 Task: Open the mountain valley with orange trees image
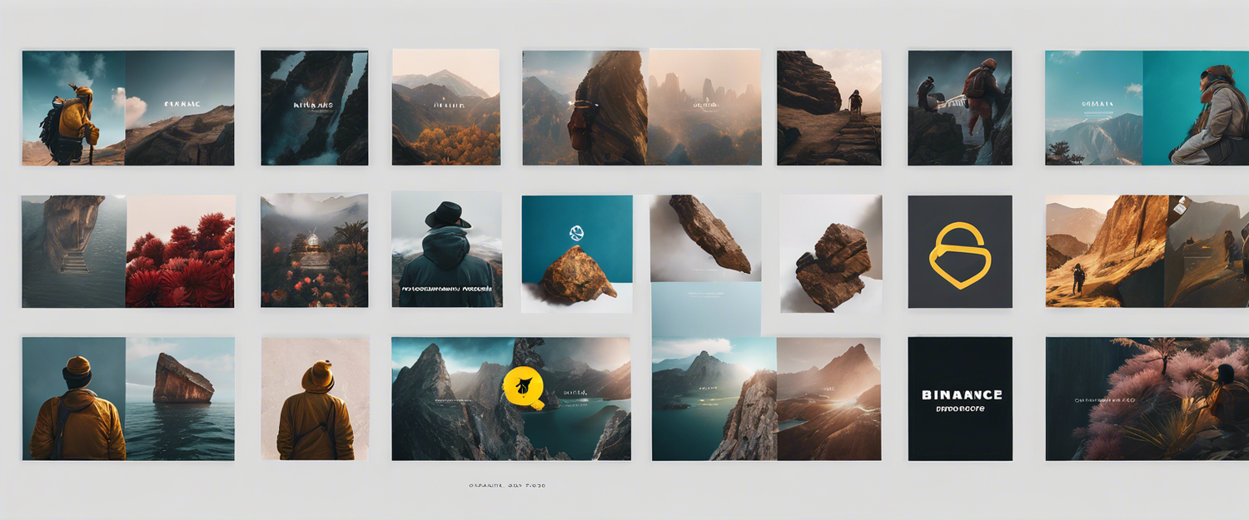[445, 107]
